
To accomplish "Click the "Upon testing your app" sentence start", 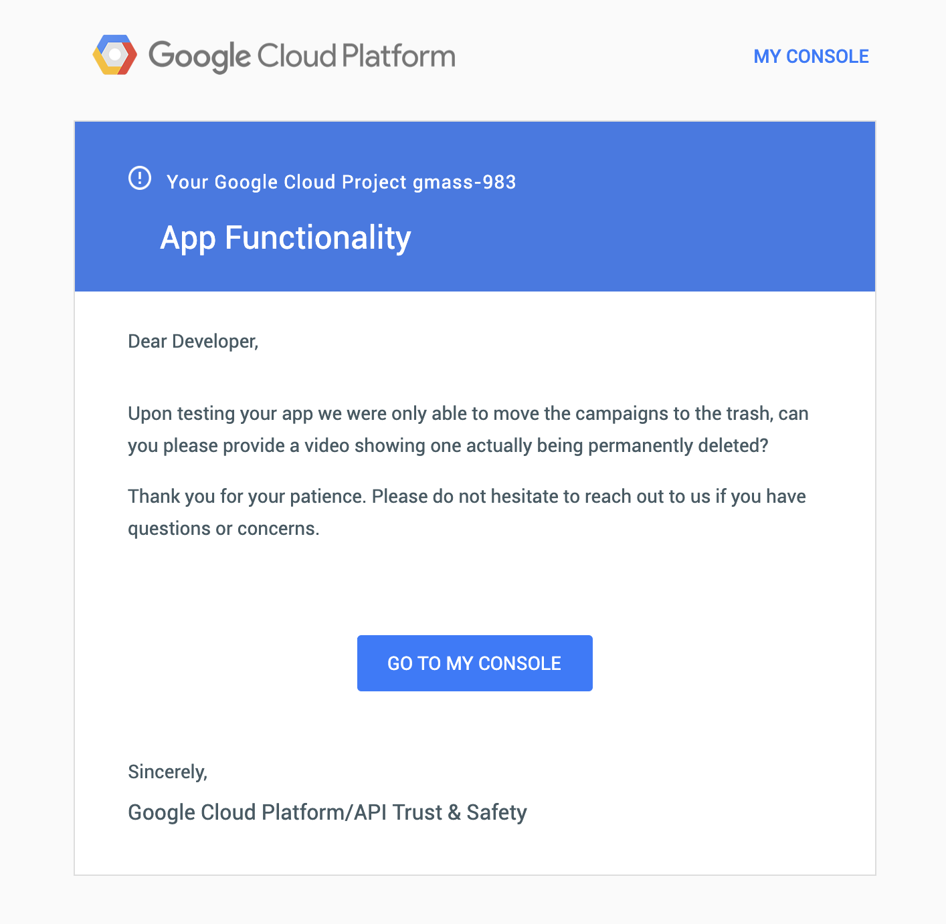I will [220, 414].
